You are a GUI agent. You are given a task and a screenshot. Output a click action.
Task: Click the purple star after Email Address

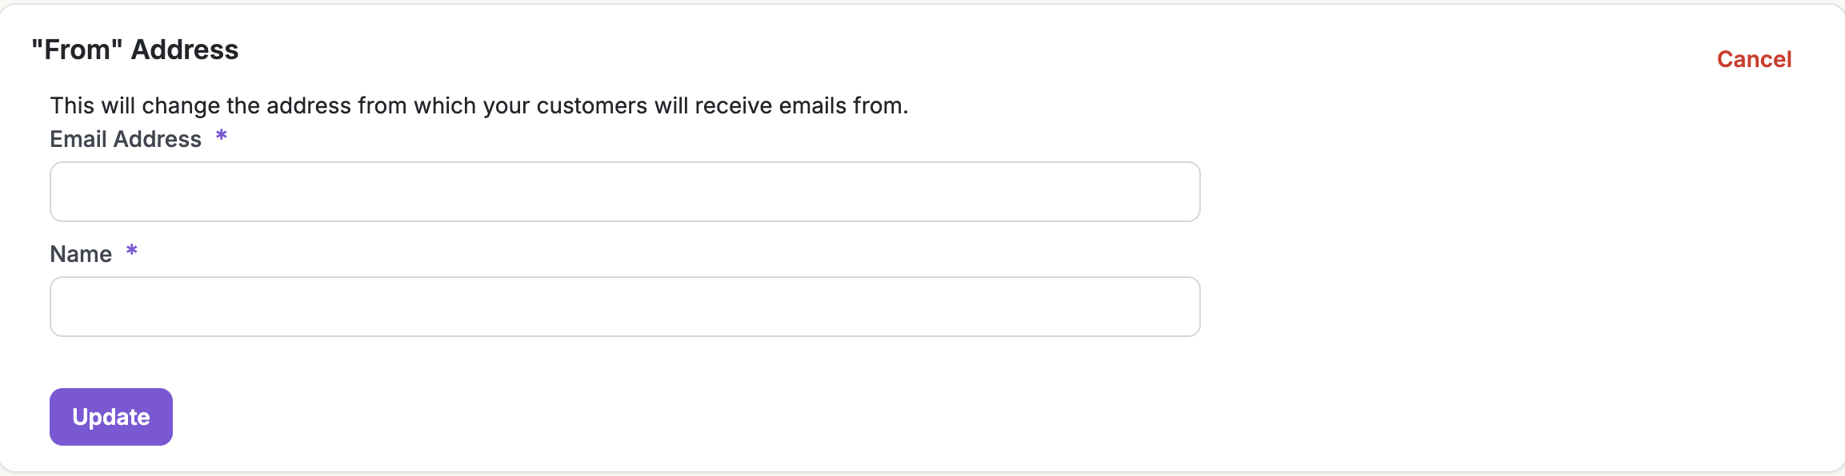(222, 137)
